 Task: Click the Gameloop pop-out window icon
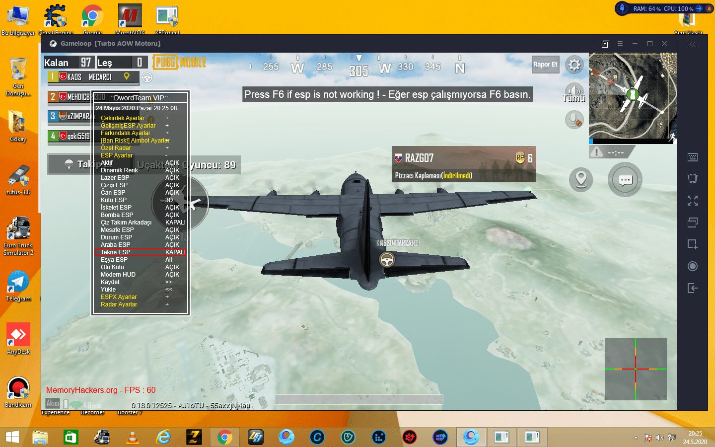[x=605, y=44]
